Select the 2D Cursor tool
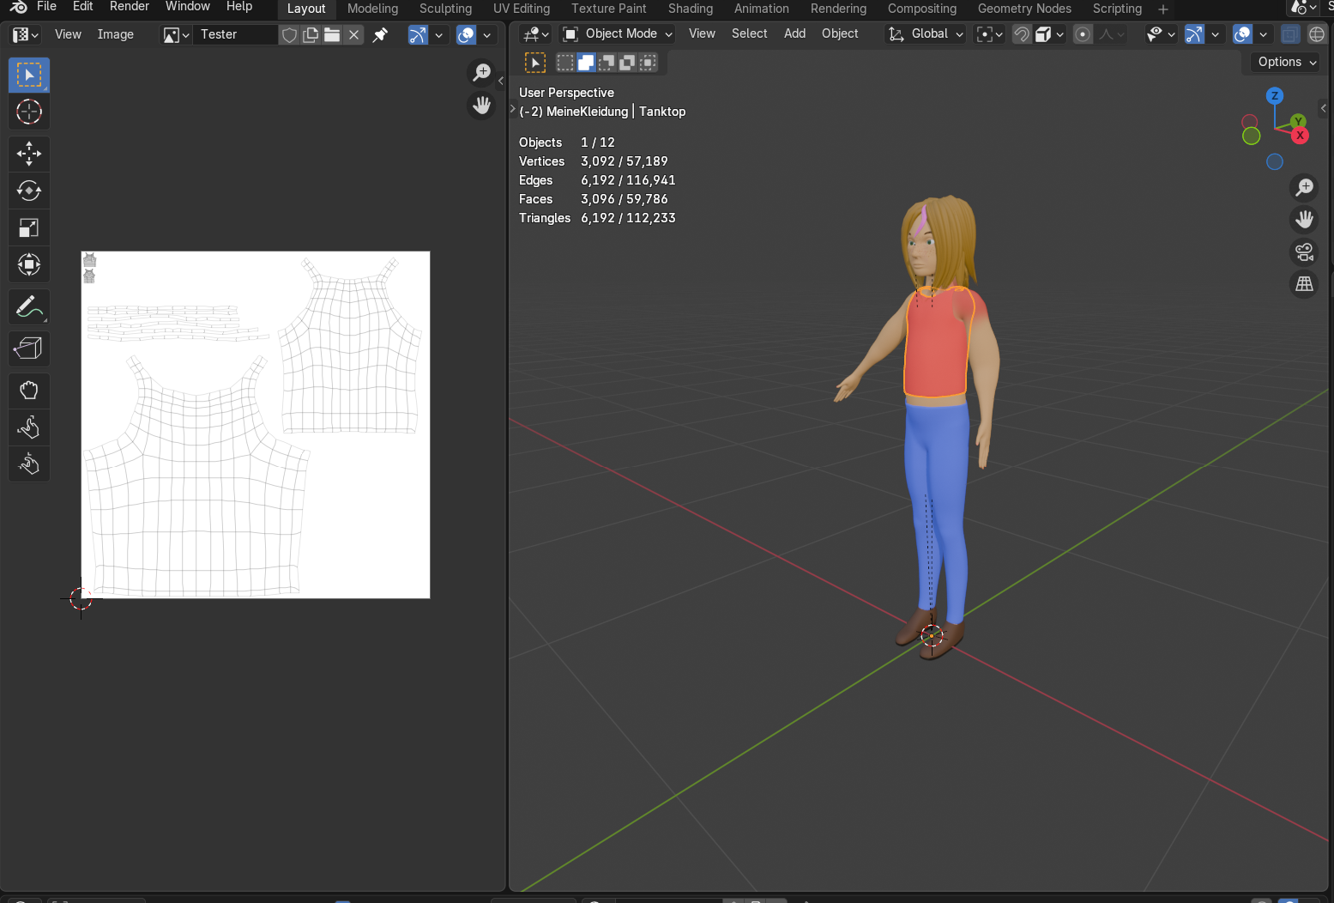Screen dimensions: 1334x903 [x=28, y=112]
